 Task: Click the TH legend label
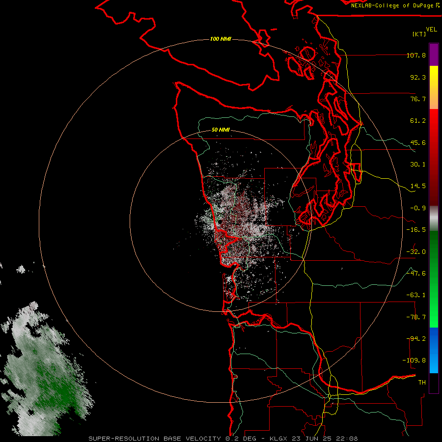pyautogui.click(x=422, y=383)
